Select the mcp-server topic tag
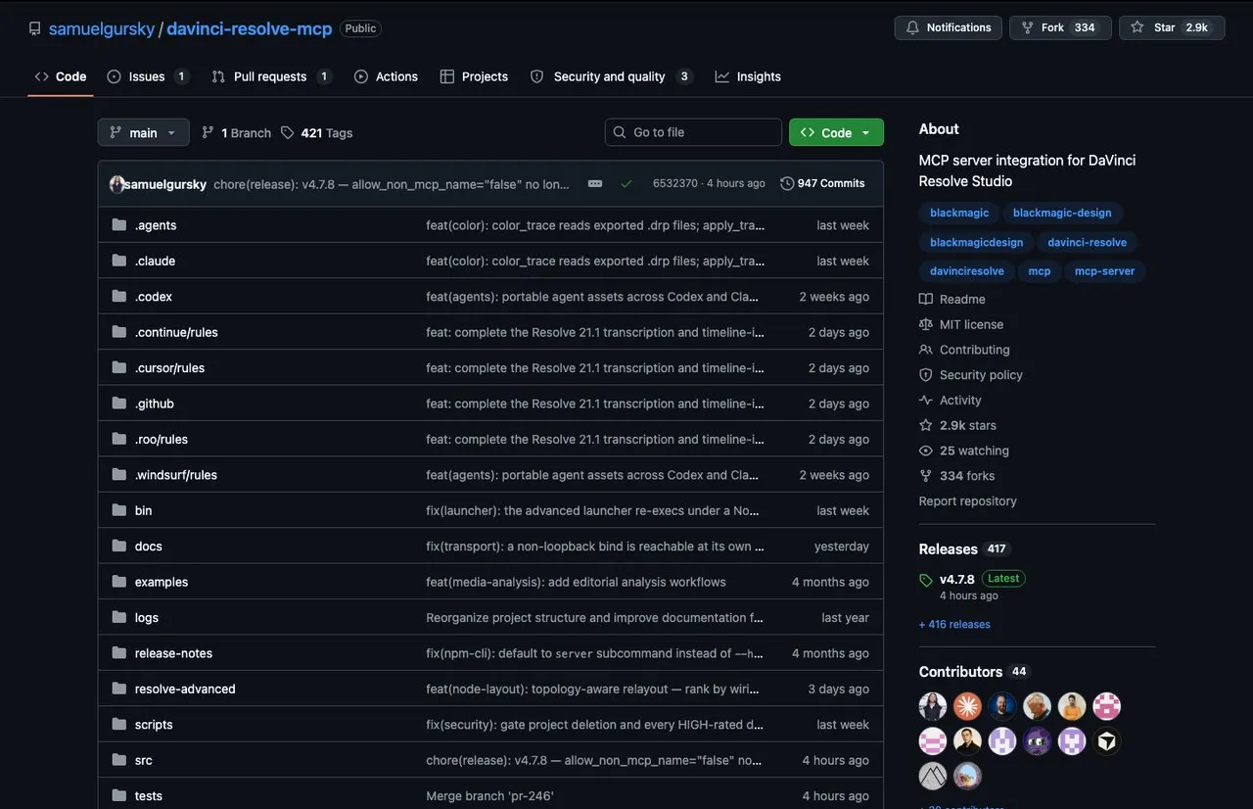 click(1104, 271)
